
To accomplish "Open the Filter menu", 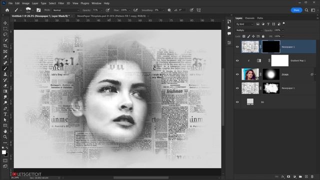I will pos(61,3).
